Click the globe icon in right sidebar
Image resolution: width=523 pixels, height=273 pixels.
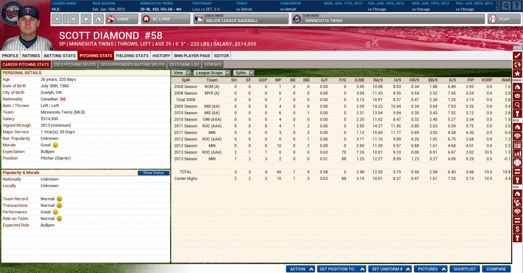(x=517, y=64)
